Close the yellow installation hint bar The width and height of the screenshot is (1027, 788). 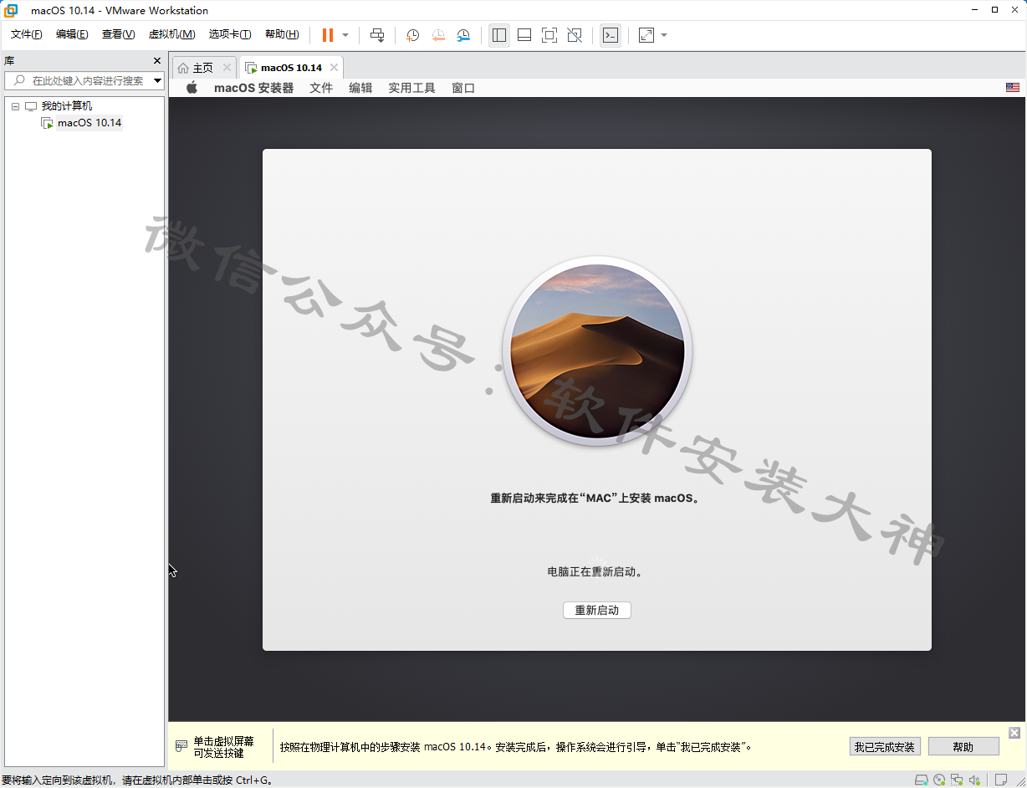1014,733
